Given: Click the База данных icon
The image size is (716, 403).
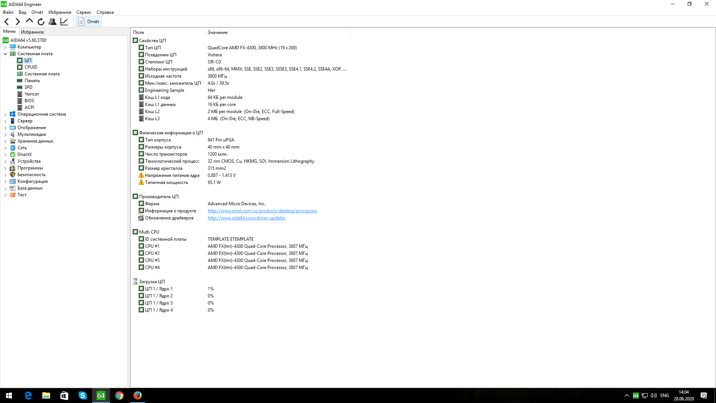Looking at the screenshot, I should [x=13, y=188].
